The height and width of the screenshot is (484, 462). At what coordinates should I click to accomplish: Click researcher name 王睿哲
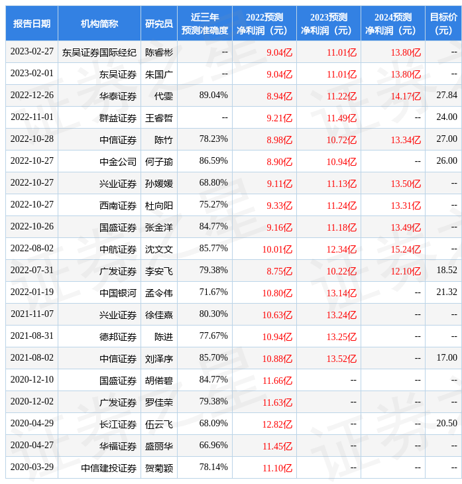[159, 118]
